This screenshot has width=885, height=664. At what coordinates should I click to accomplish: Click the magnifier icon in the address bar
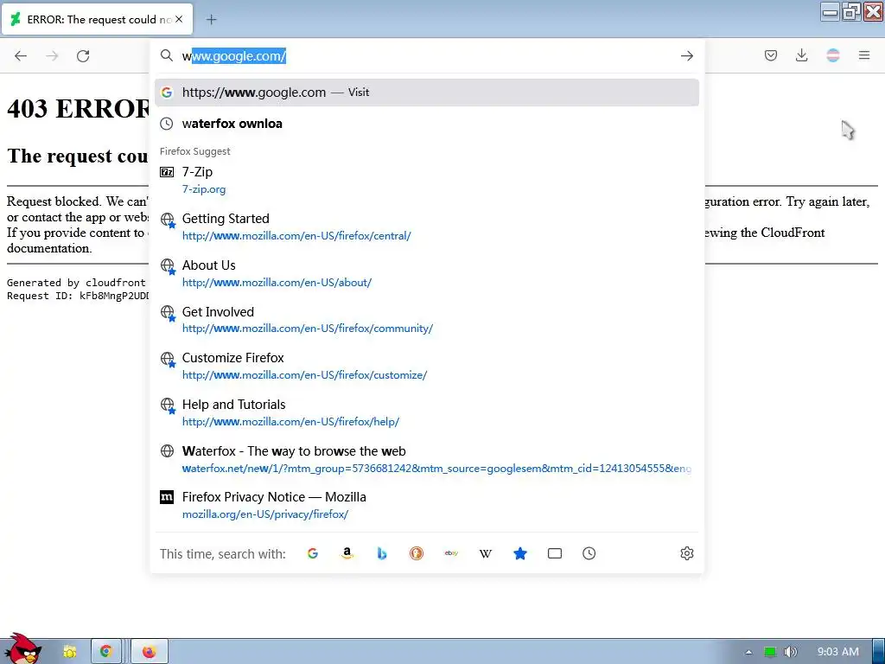167,55
